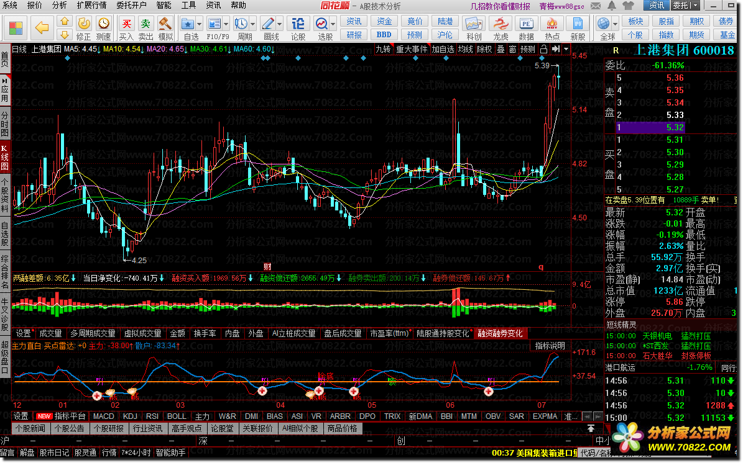This screenshot has height=463, width=743.
Task: Open the 科创 chart icon
Action: (474, 24)
